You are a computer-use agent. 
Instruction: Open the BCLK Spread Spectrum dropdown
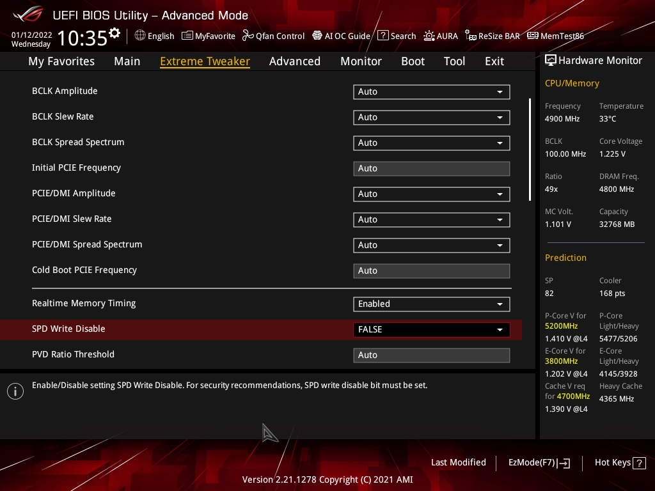click(x=431, y=143)
